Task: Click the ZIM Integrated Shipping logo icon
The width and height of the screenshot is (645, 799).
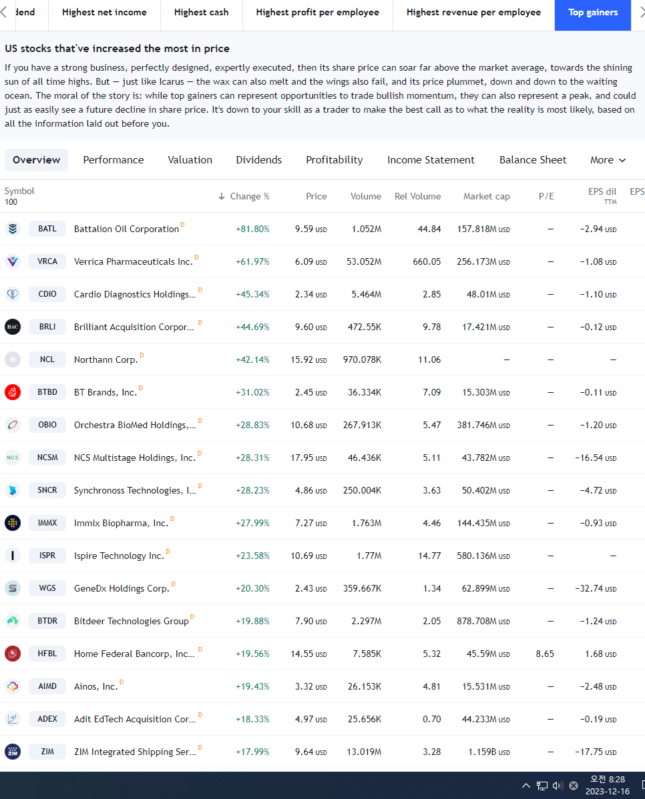Action: (x=13, y=751)
